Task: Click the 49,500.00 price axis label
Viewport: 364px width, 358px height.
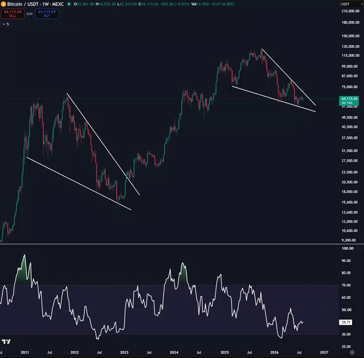Action: 350,118
